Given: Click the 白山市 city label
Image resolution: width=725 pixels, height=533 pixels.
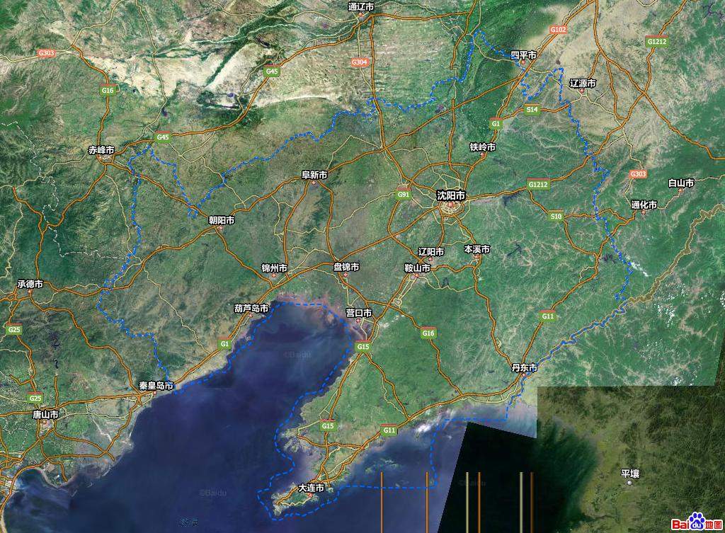Looking at the screenshot, I should point(681,183).
